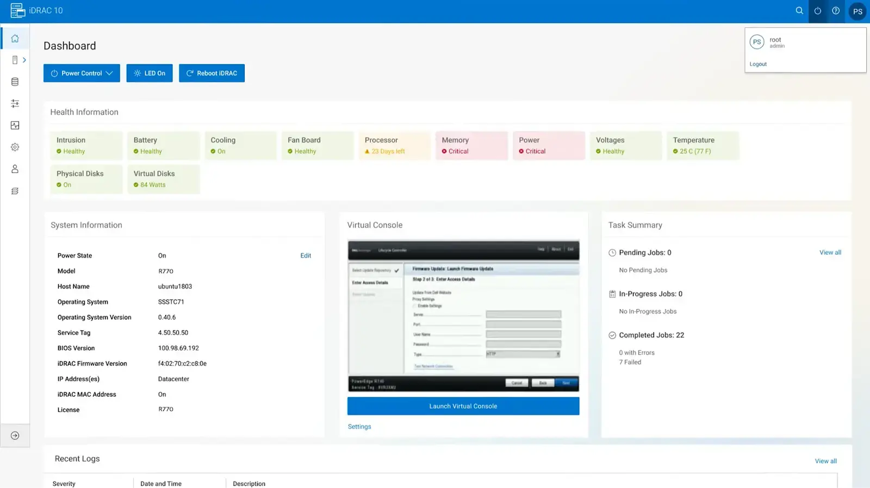Click the PS avatar in the user popup

coord(757,42)
